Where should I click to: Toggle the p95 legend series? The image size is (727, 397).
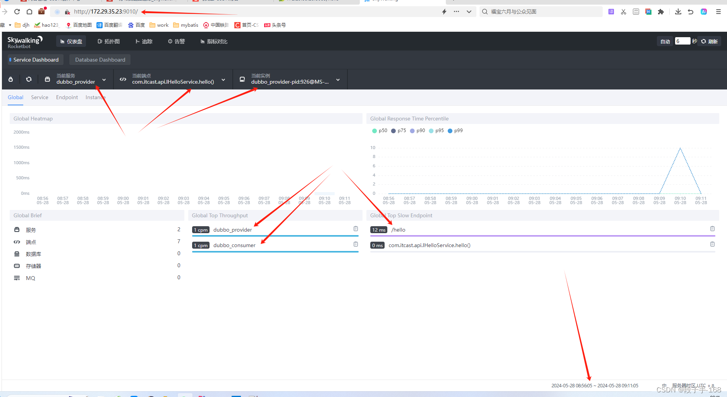coord(437,131)
